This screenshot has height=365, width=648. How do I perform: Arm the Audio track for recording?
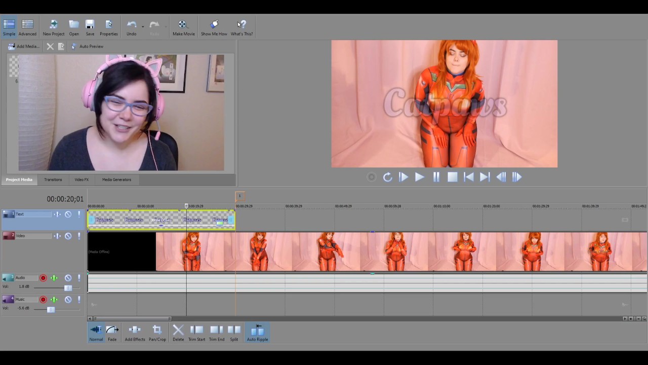[x=43, y=278]
